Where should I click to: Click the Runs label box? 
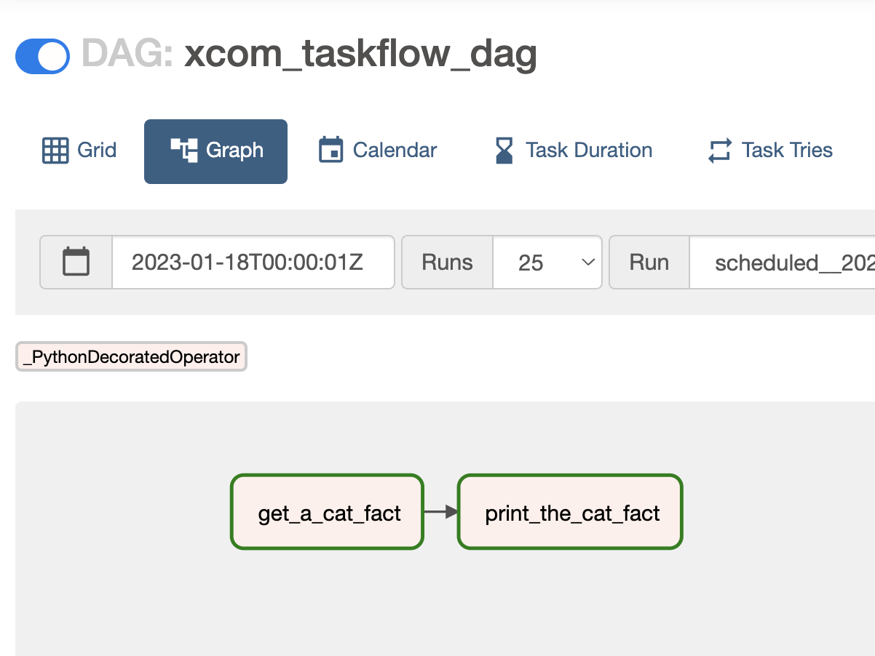(447, 262)
